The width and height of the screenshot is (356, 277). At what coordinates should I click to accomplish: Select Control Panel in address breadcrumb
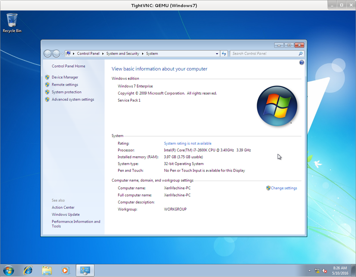click(x=88, y=54)
